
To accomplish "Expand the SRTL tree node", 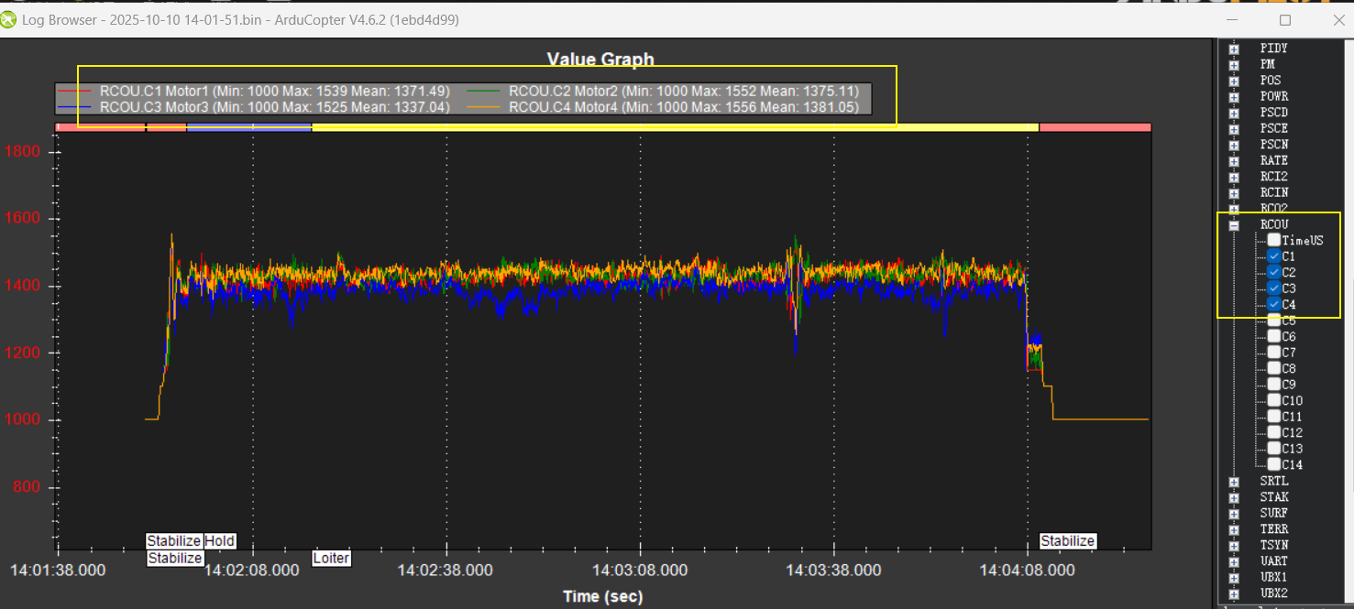I will point(1234,482).
